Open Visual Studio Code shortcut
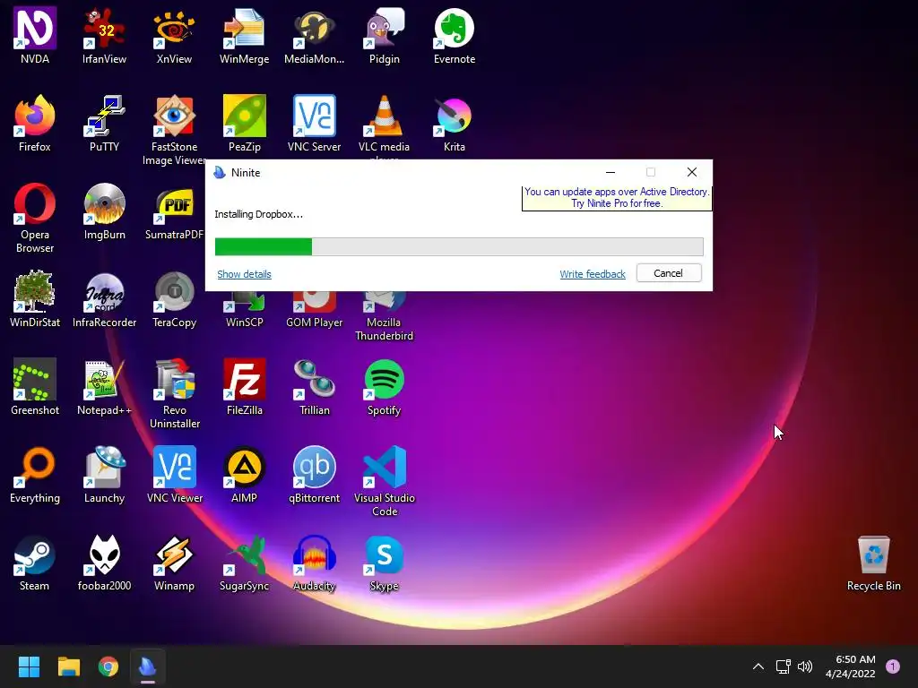Image resolution: width=918 pixels, height=688 pixels. click(x=384, y=481)
